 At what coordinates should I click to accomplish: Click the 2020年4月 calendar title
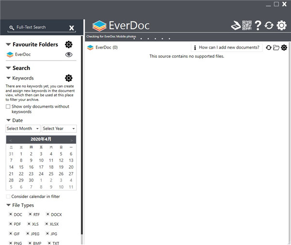41,139
